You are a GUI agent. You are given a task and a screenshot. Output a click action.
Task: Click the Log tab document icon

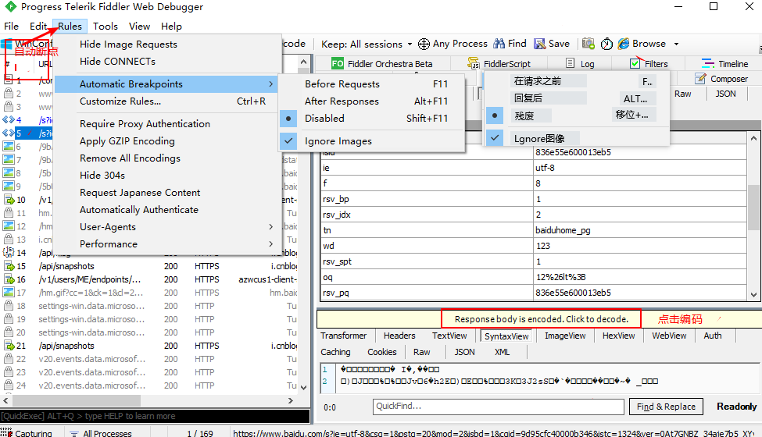[x=571, y=63]
